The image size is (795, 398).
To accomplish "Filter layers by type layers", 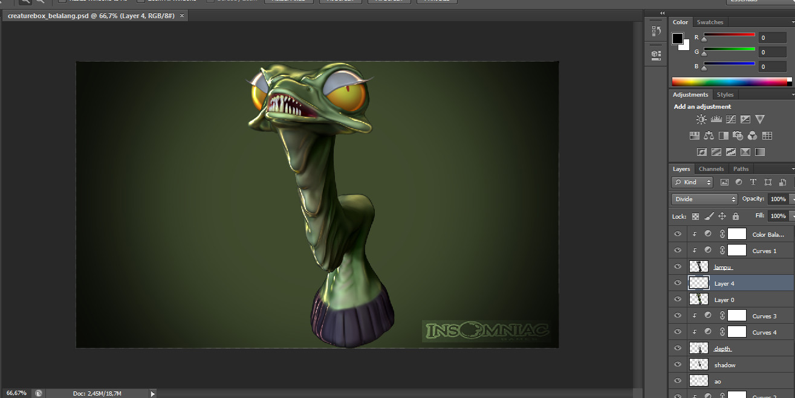I will pyautogui.click(x=753, y=182).
